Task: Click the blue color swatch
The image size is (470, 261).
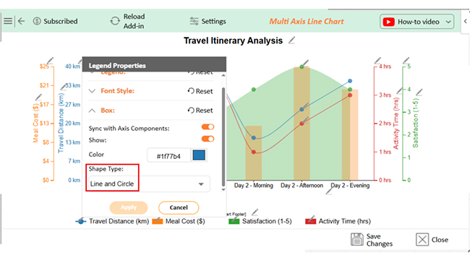Action: tap(199, 155)
